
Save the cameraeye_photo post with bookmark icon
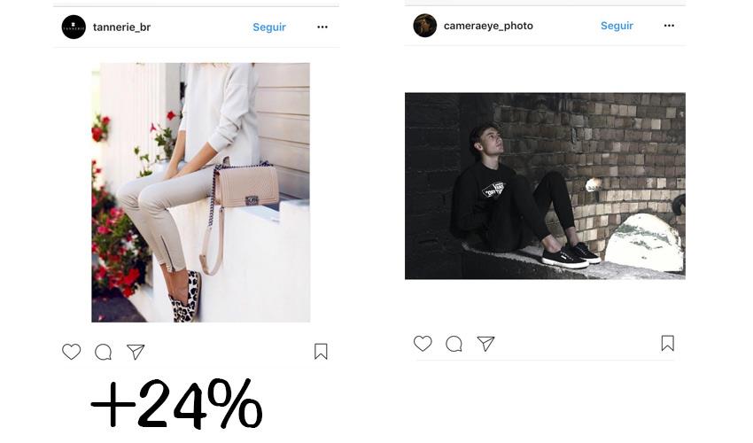pos(668,343)
